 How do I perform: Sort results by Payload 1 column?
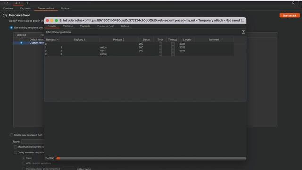click(x=79, y=40)
